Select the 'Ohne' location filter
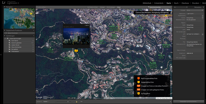 point(118,7)
